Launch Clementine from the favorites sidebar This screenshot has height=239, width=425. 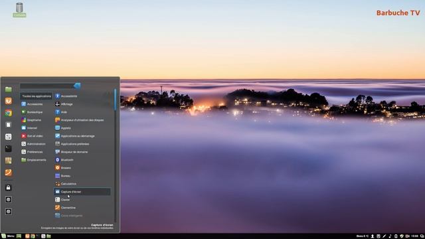point(9,173)
